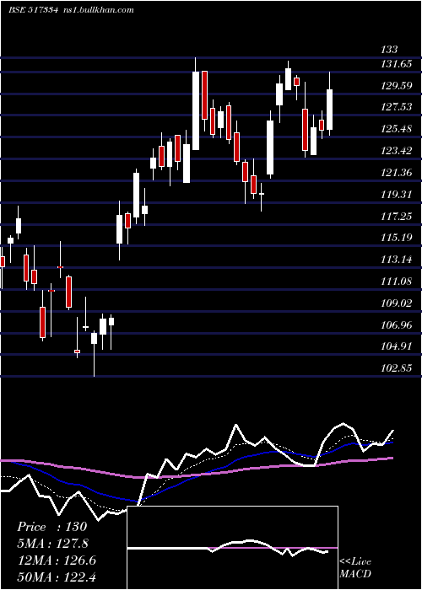This screenshot has height=590, width=422.
Task: Click the <<Live MACD label
Action: point(355,567)
